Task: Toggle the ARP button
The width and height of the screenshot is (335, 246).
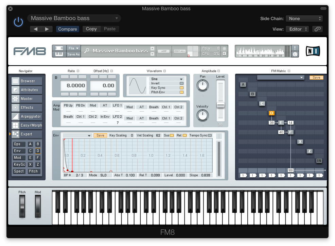Action: 164,51
